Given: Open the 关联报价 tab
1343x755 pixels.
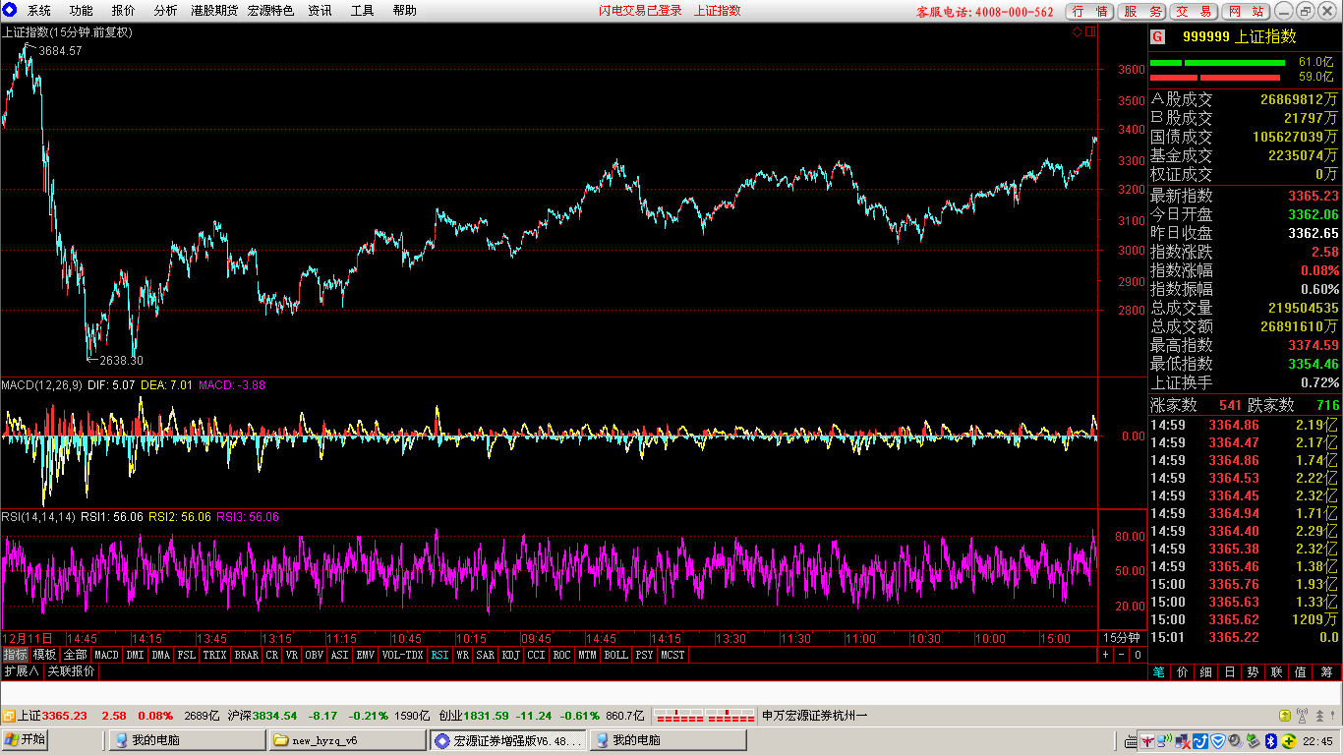Looking at the screenshot, I should click(x=71, y=671).
